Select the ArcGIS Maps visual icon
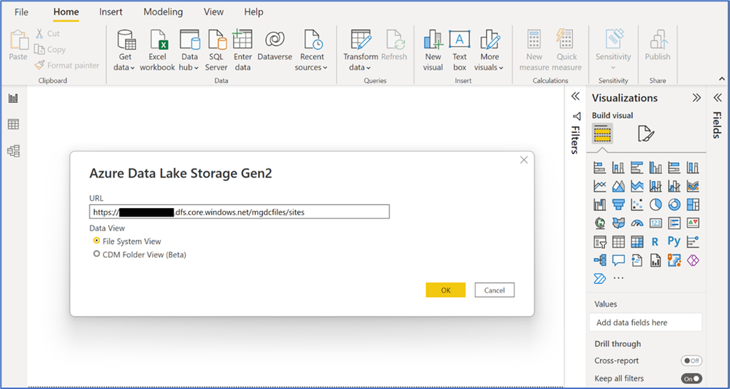 coord(674,261)
